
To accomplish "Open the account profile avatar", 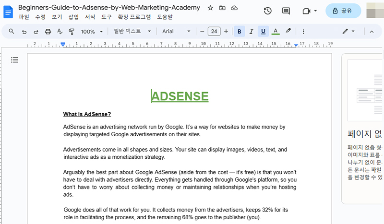I will coord(375,10).
